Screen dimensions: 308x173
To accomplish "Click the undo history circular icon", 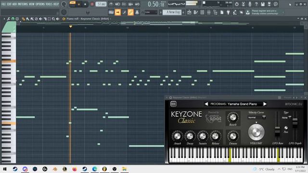I will pyautogui.click(x=237, y=4).
